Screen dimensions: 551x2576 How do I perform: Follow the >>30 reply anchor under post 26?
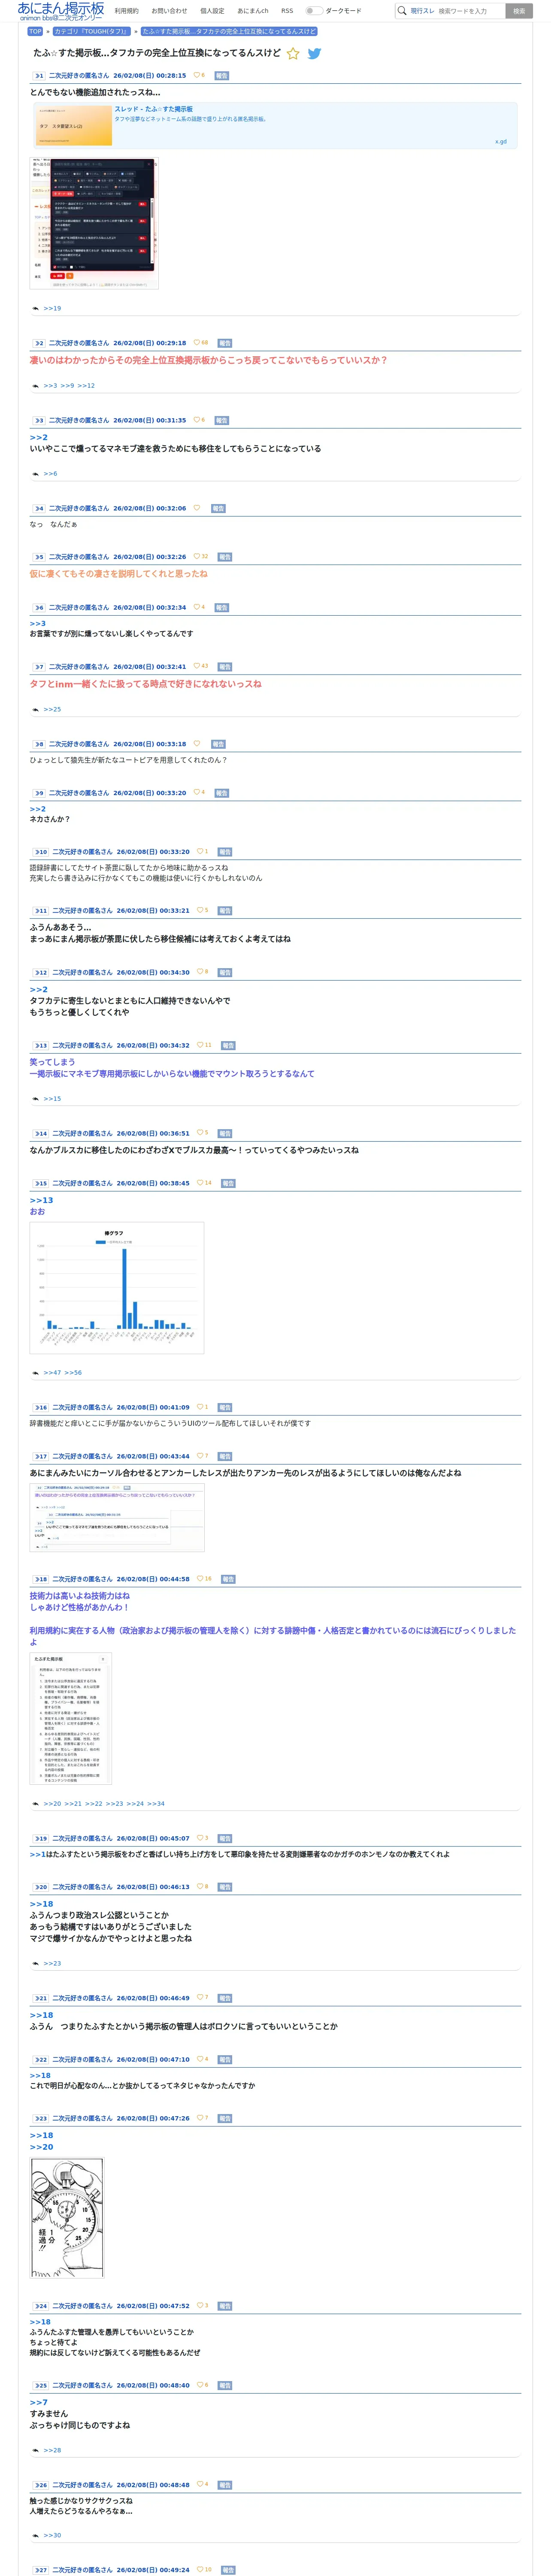(52, 2535)
